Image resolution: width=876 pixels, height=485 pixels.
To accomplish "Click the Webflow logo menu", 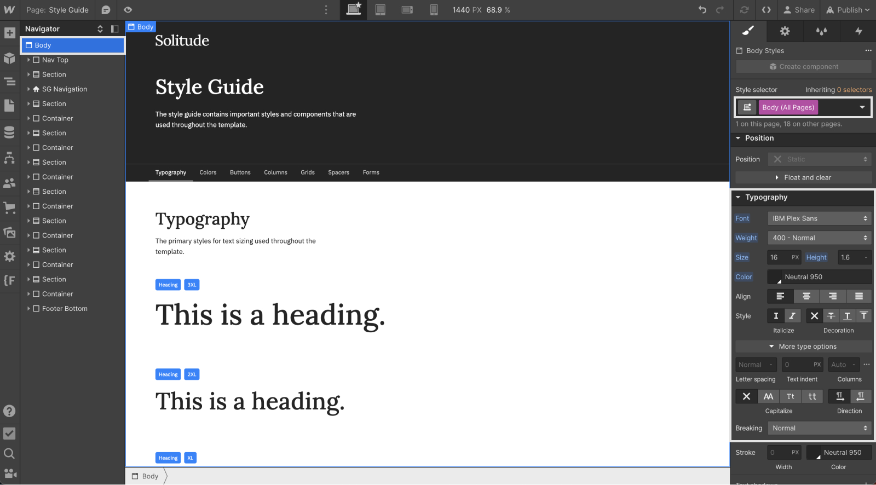I will click(9, 10).
